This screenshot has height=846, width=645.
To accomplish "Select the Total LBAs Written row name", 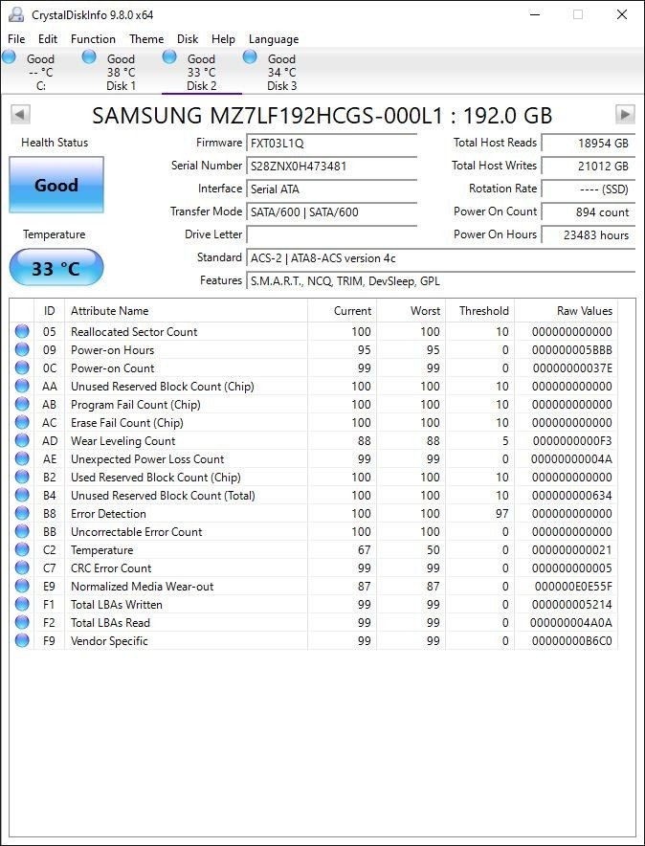I will coord(117,604).
